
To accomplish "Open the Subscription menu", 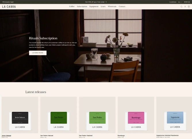I will pyautogui.click(x=82, y=7).
